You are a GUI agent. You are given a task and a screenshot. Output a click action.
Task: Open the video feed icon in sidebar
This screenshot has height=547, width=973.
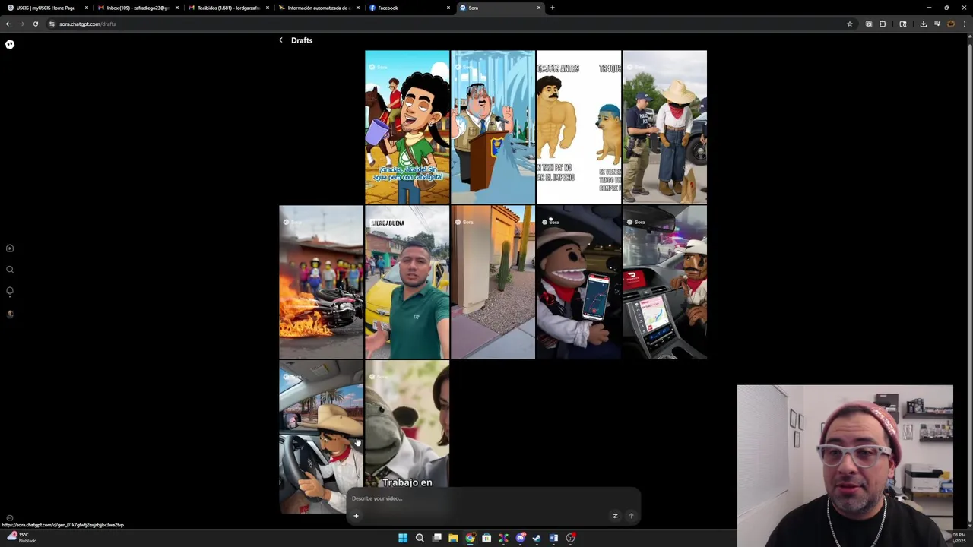tap(10, 248)
